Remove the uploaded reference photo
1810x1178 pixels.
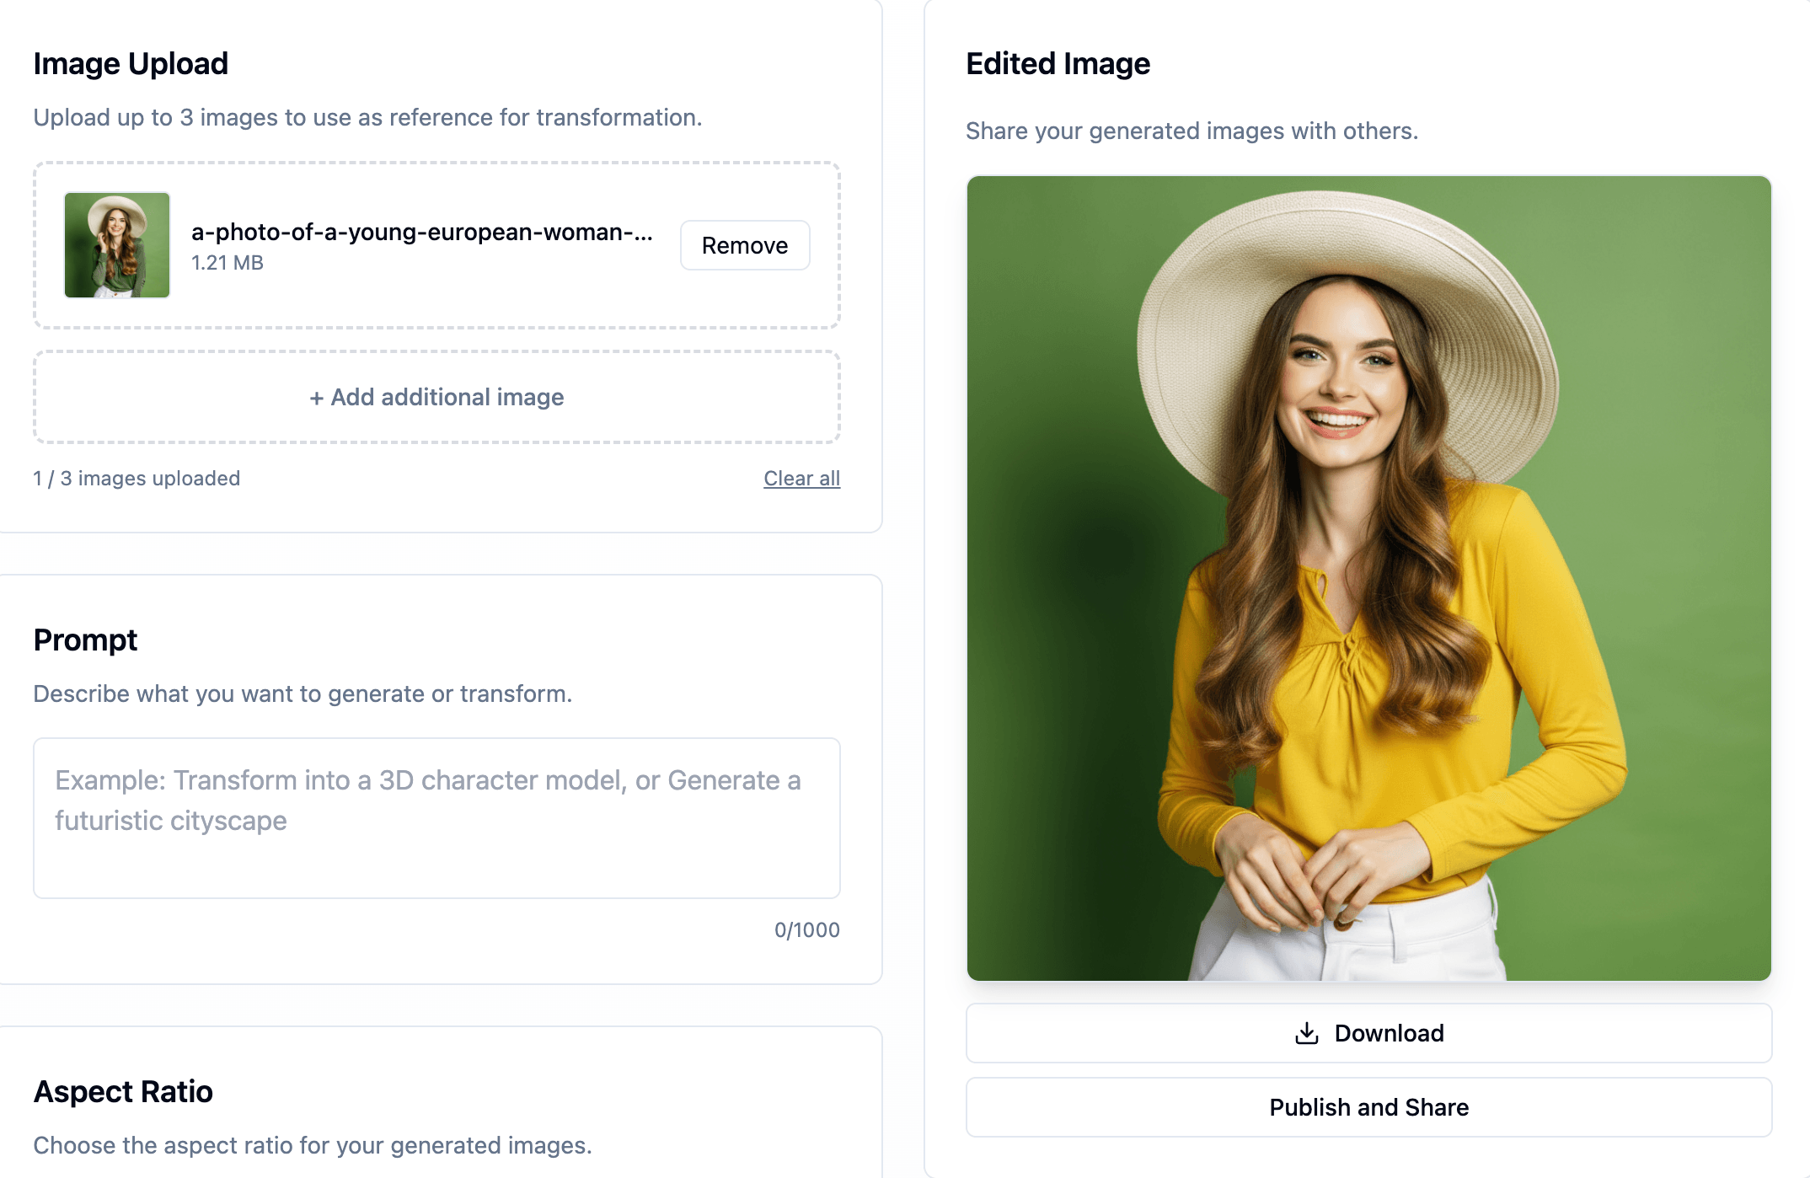pyautogui.click(x=744, y=245)
